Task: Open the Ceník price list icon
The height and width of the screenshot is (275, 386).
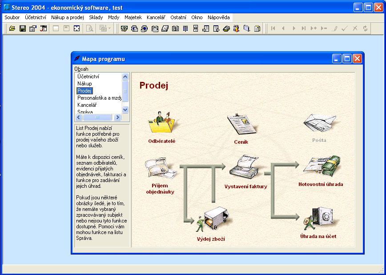Action: click(x=242, y=124)
